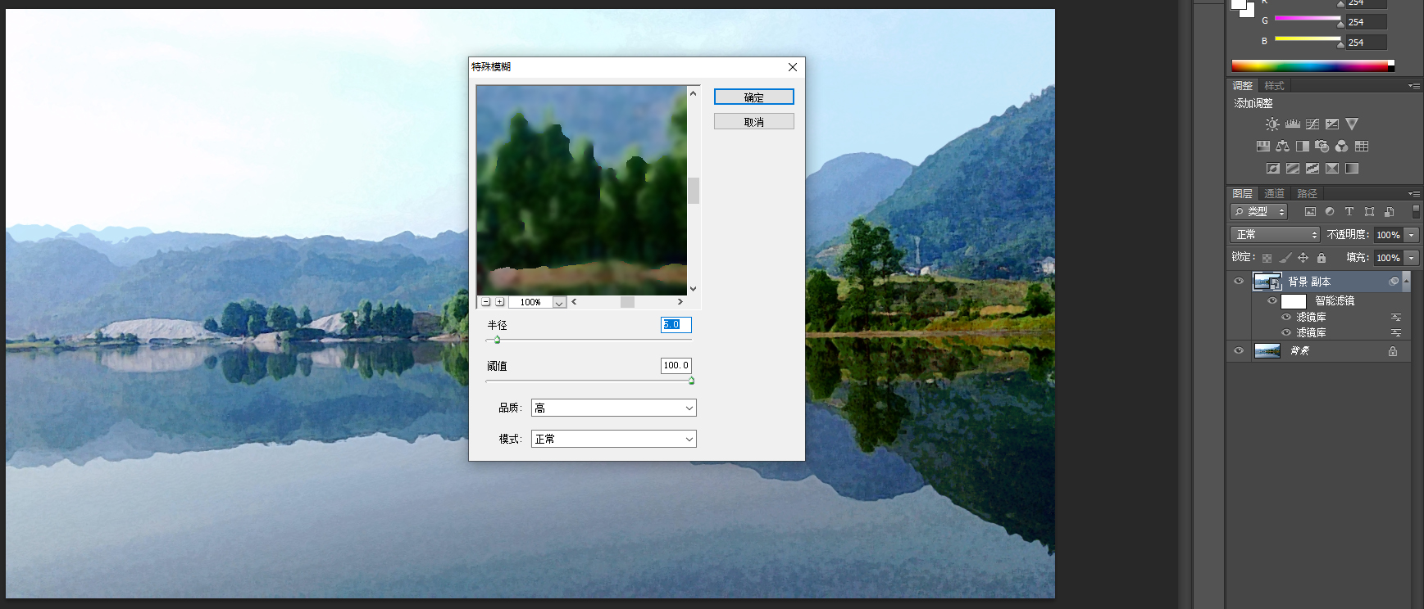Add a Brightness/Contrast adjustment

[1272, 124]
